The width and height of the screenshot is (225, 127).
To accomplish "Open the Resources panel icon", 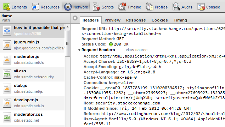I will click(35, 7).
